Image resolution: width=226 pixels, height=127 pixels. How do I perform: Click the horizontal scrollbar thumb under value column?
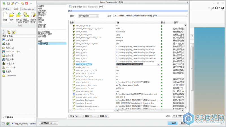click(122, 111)
